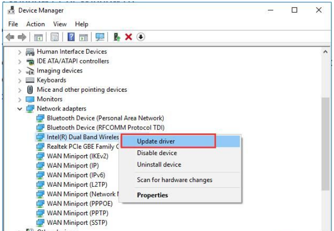Open Properties from the context menu
The image size is (334, 231).
[153, 195]
